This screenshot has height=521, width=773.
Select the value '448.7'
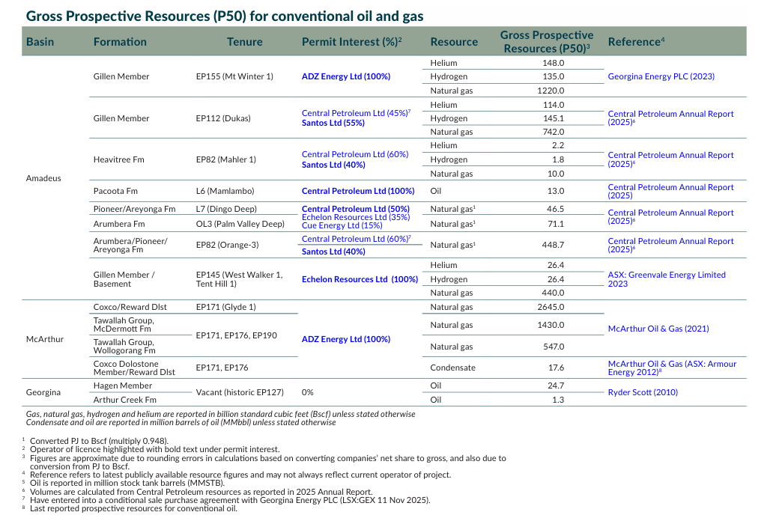click(x=553, y=245)
